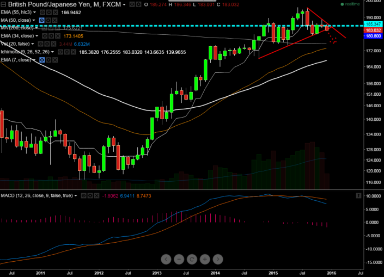This screenshot has width=384, height=277.
Task: Click the red 183.032 current price label
Action: coord(373,30)
